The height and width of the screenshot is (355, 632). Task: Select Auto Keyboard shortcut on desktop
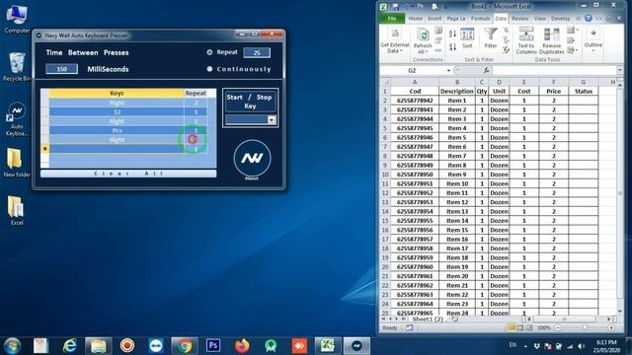[x=17, y=119]
